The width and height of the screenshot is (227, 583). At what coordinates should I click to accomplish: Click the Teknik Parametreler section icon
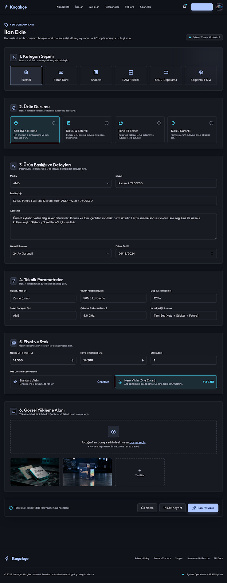pos(13,281)
